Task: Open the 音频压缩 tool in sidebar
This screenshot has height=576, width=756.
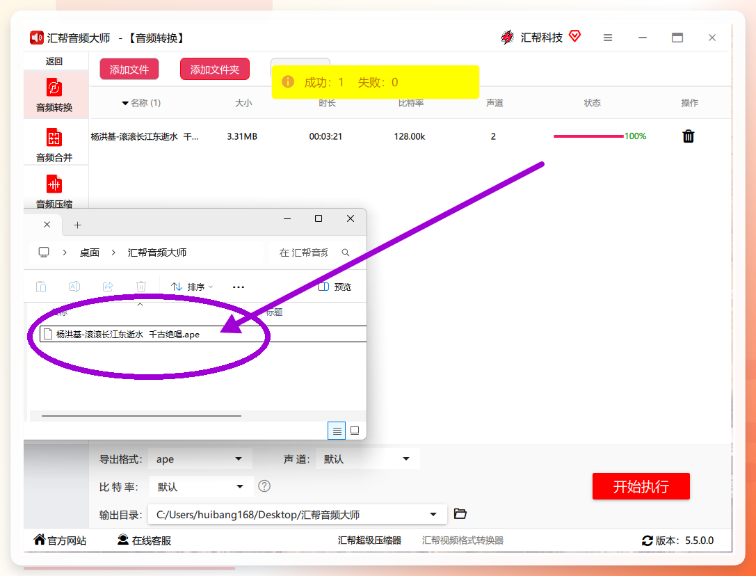Action: 54,191
